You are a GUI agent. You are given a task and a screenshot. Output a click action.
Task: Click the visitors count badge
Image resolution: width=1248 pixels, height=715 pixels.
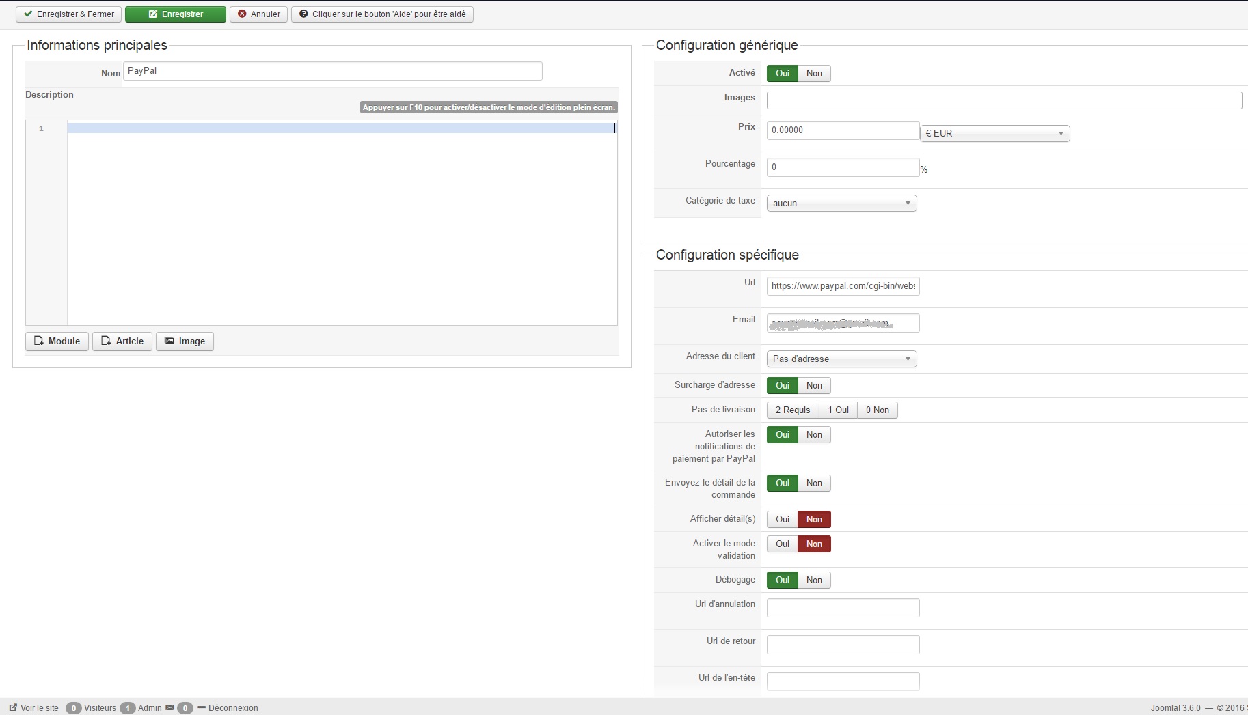click(x=74, y=708)
